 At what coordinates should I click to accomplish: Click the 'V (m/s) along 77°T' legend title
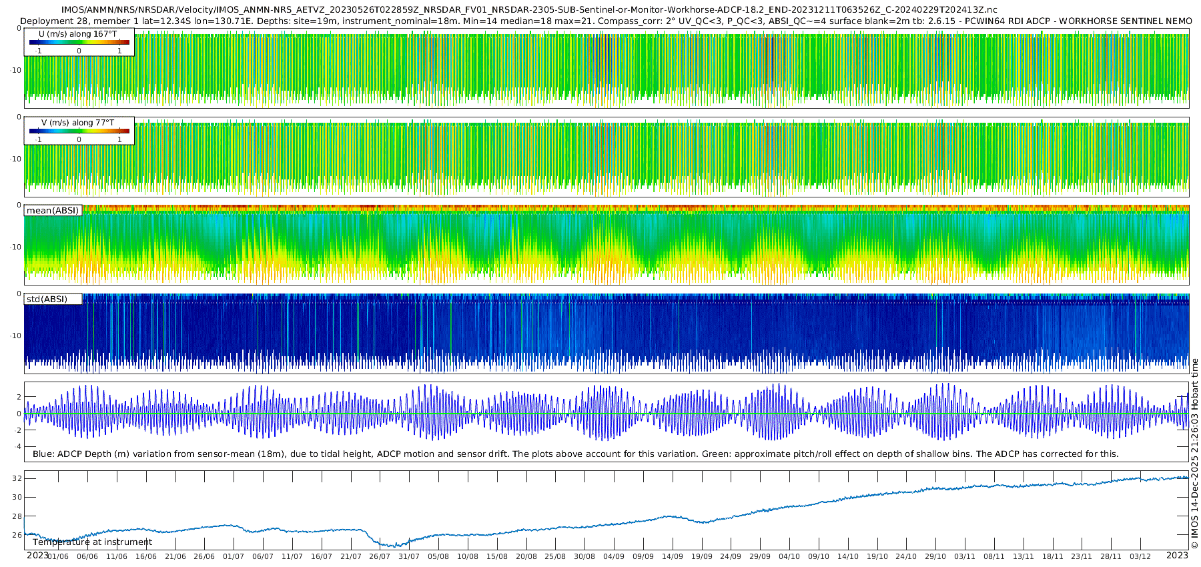coord(77,123)
